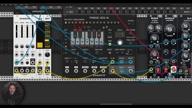
Task: Toggle the GATE 2 step button
Action: (85, 53)
